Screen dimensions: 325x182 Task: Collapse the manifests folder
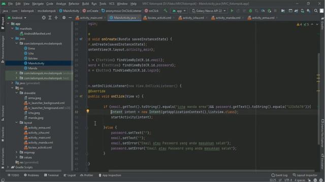(x=12, y=29)
